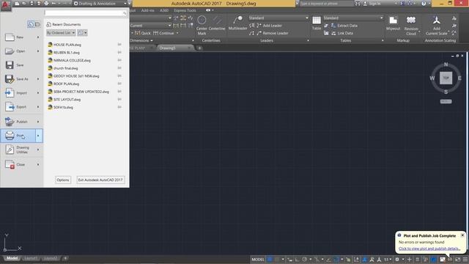Expand the Save As submenu arrow

pos(39,79)
